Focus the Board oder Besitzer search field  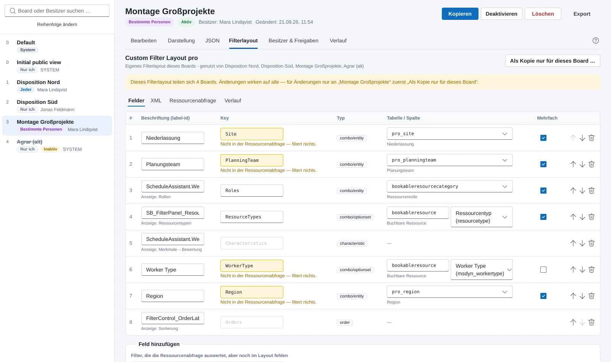(x=57, y=11)
